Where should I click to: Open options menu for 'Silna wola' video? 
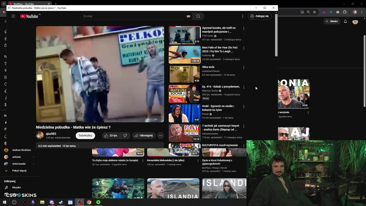click(244, 68)
